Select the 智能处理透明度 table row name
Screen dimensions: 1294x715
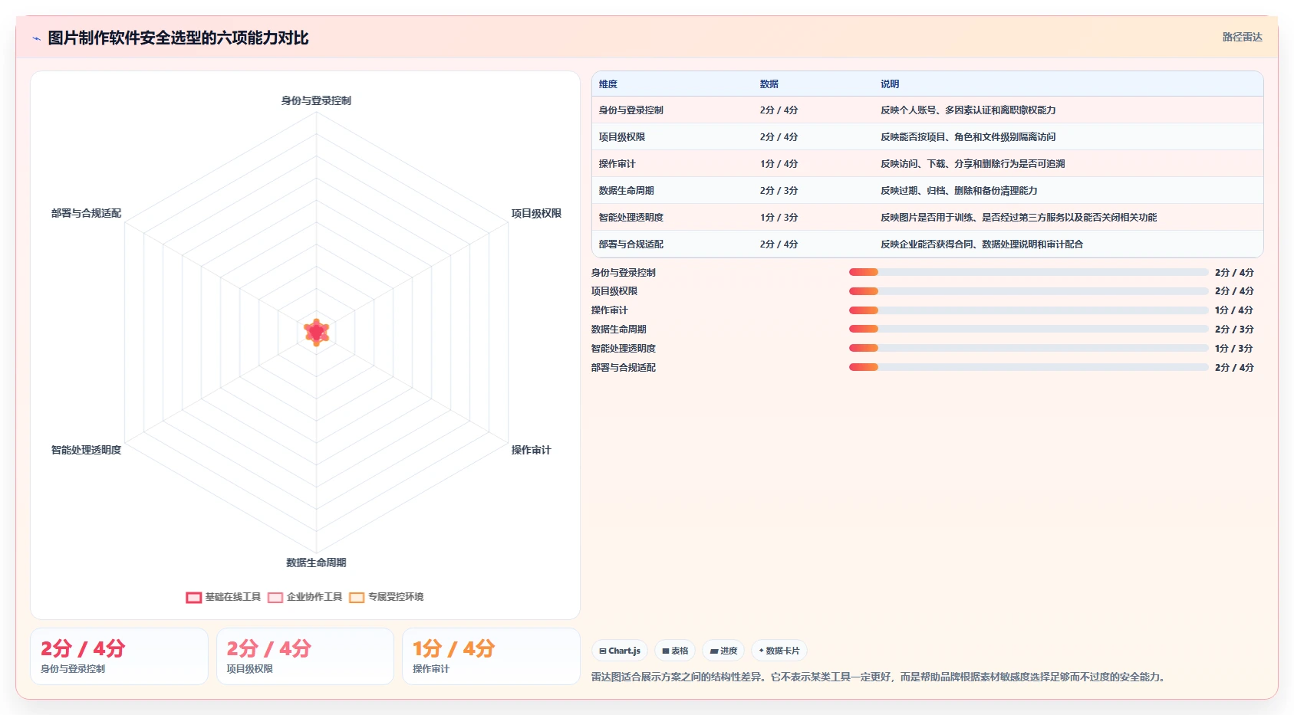tap(631, 218)
